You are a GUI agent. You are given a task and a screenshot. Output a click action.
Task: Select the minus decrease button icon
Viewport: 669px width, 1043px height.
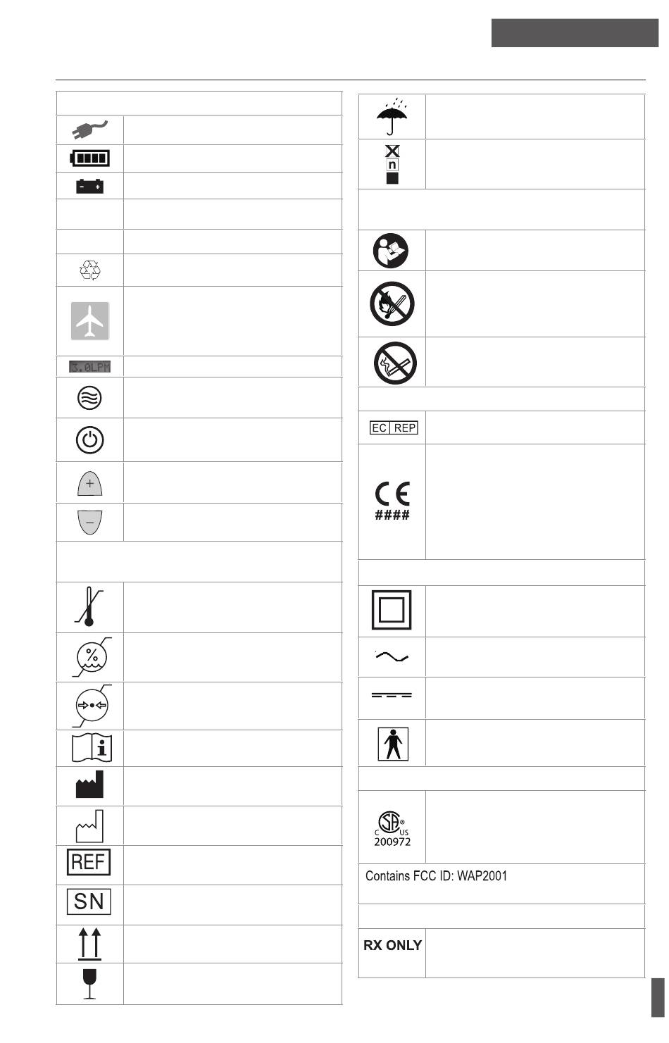pyautogui.click(x=89, y=522)
